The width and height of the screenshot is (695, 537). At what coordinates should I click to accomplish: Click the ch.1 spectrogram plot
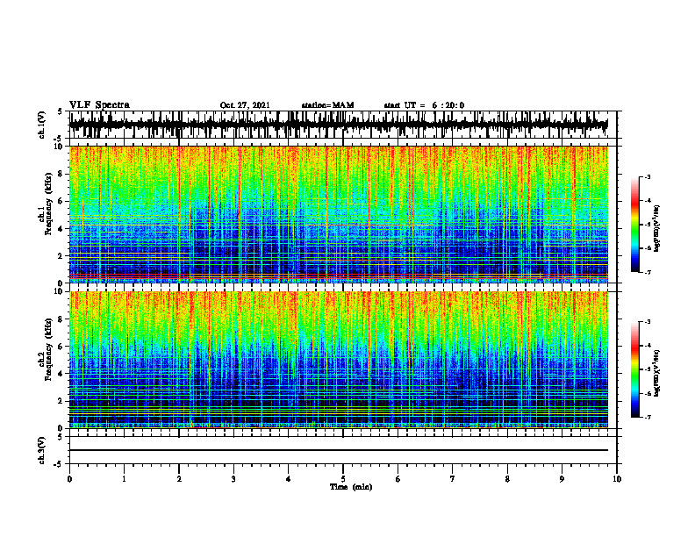coord(338,214)
